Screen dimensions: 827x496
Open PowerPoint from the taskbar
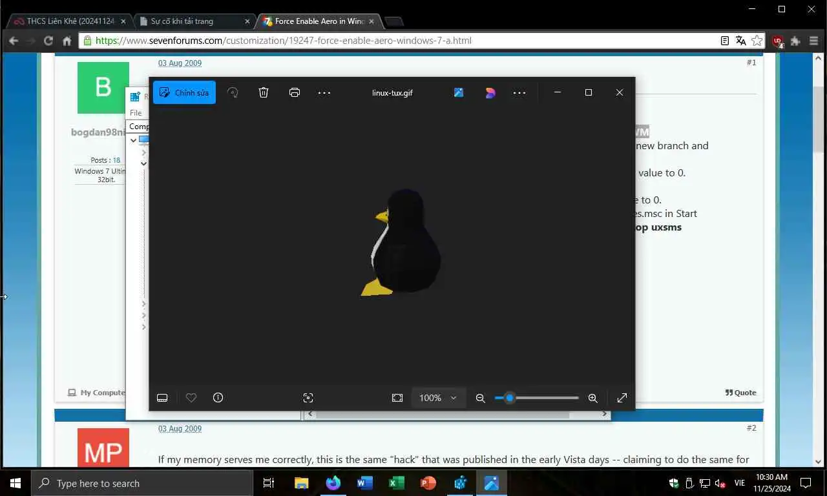[428, 483]
